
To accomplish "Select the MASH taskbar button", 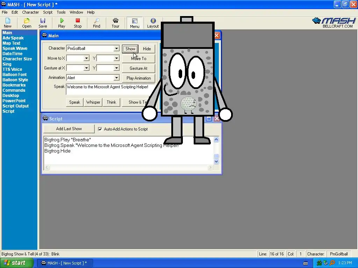I will (x=65, y=263).
